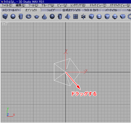131x123 pixels.
Task: Select the オブジェクト tab
Action: [x=31, y=10]
